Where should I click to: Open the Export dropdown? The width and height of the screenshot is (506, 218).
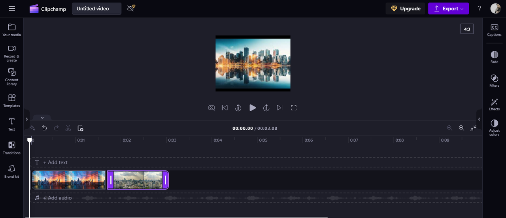448,8
